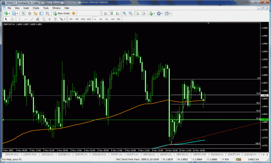Open the Templates icon
The height and width of the screenshot is (163, 271).
pos(167,13)
